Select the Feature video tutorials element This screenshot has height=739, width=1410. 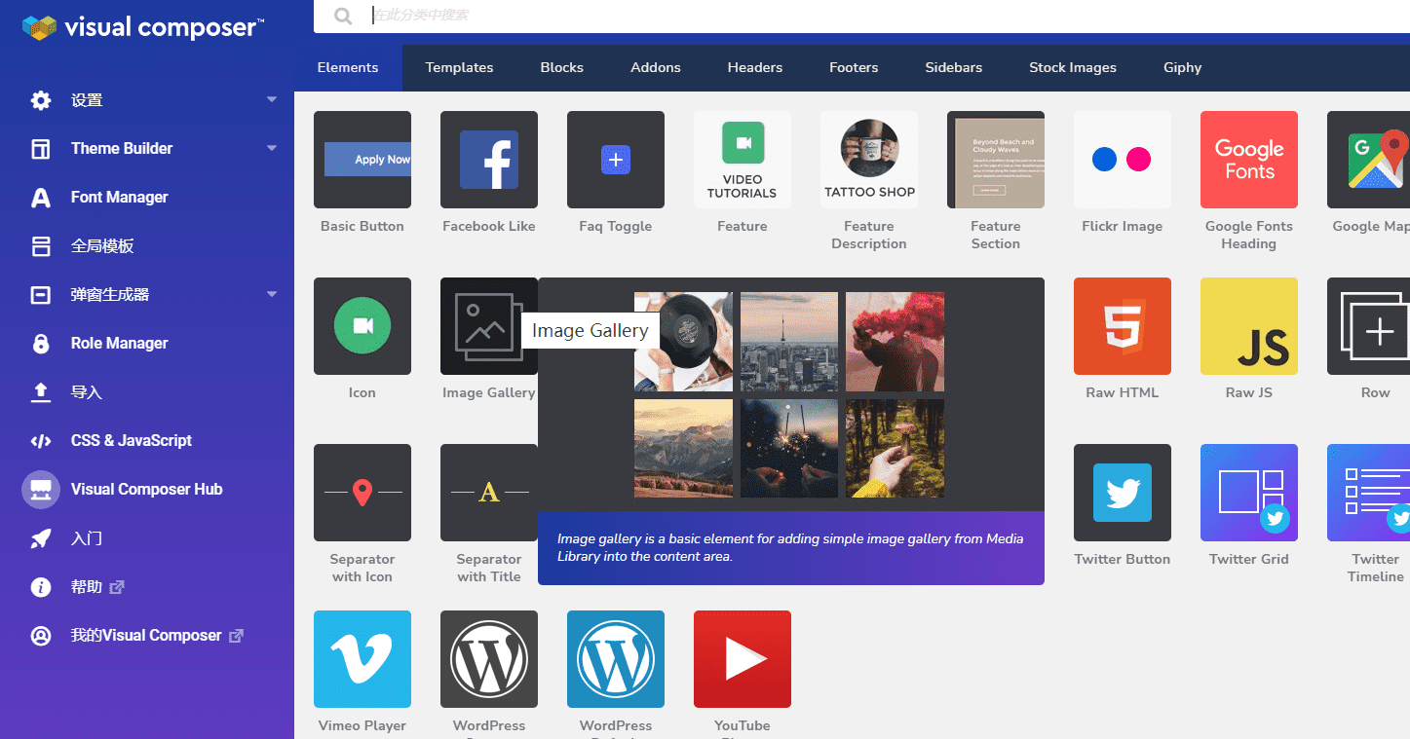coord(743,160)
